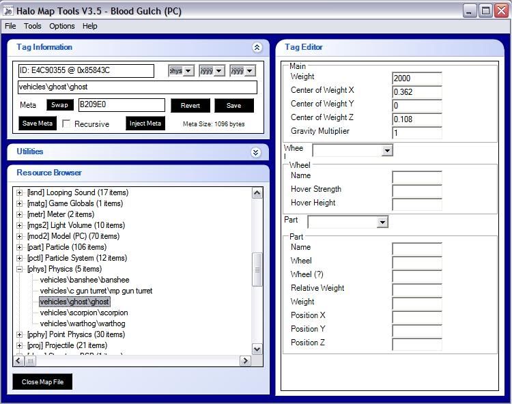
Task: Select the [mod2] Model (PC) (70 items) row
Action: (x=74, y=236)
